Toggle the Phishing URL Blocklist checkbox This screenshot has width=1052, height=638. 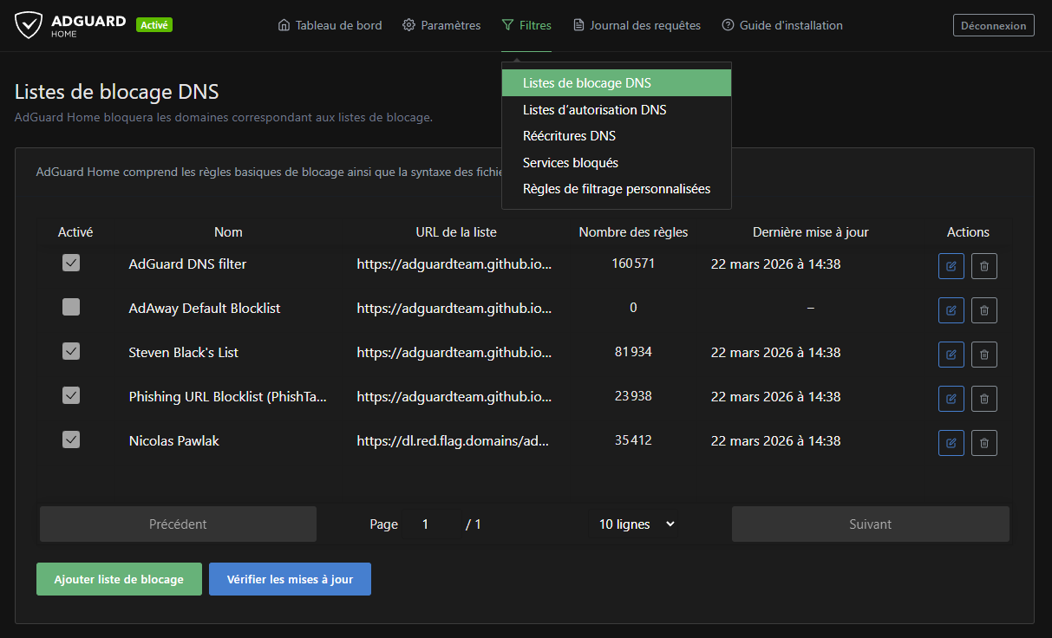point(71,395)
